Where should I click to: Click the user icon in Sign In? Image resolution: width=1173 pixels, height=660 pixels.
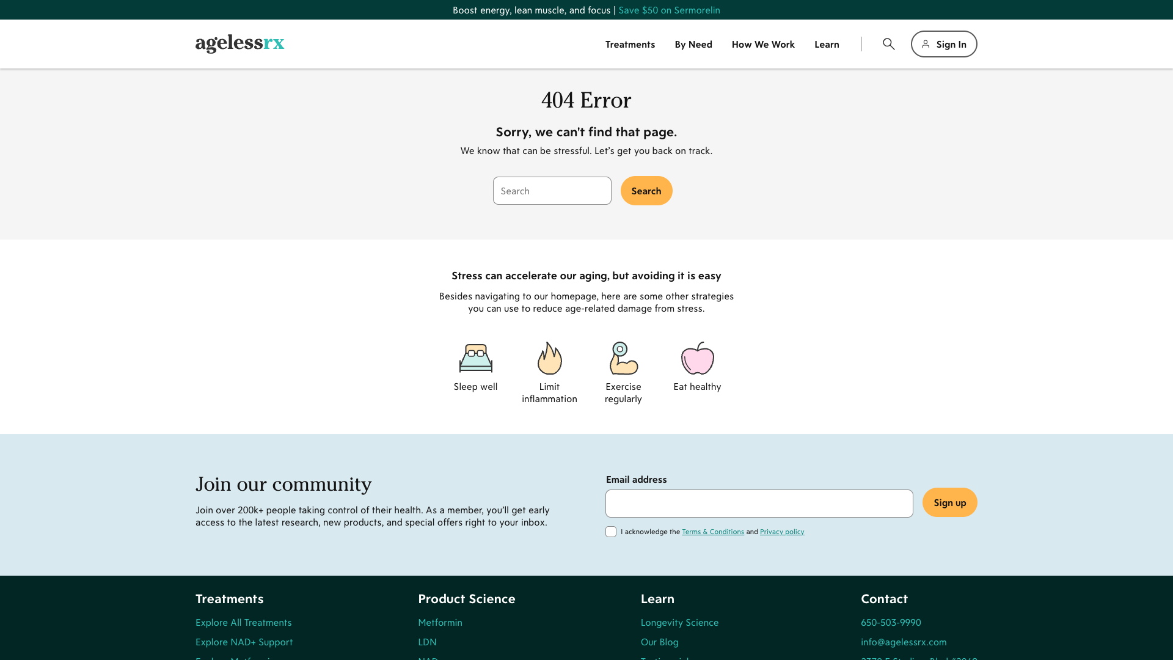926,44
